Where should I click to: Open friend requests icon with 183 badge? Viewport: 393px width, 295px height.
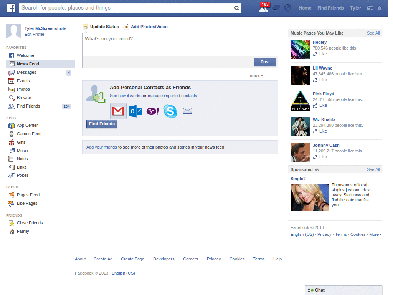[264, 8]
